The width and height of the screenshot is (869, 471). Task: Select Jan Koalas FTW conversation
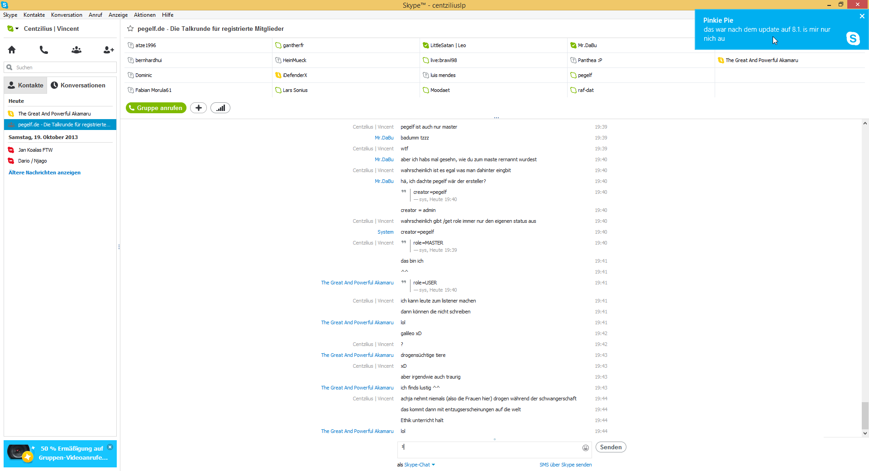click(x=35, y=150)
